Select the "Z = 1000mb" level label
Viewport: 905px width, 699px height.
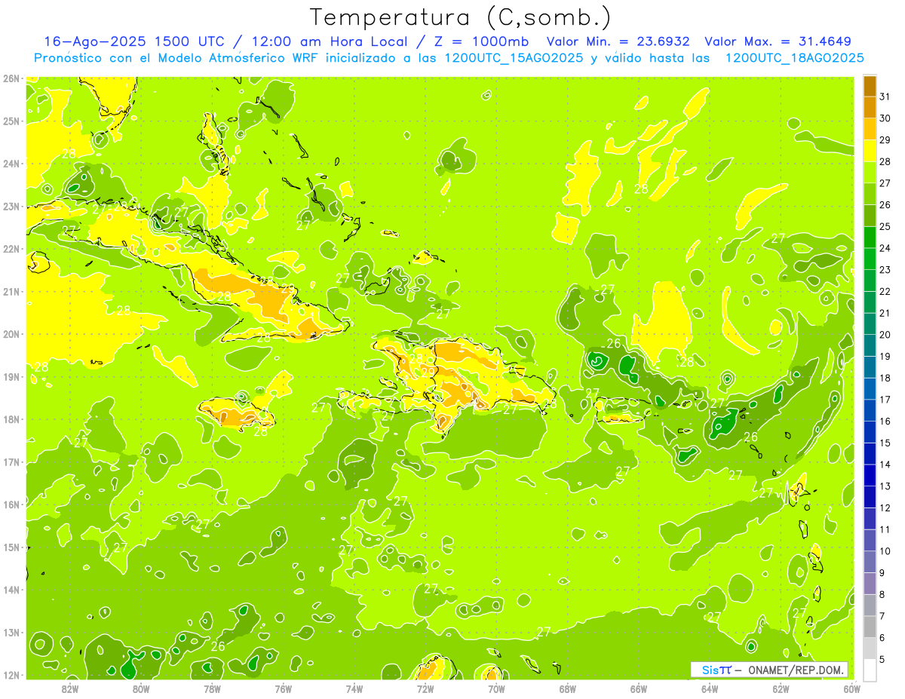[480, 41]
